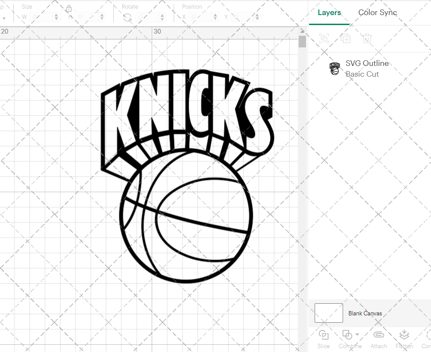Click the Rotate icon
Screen dimensions: 431x352
[x=127, y=18]
